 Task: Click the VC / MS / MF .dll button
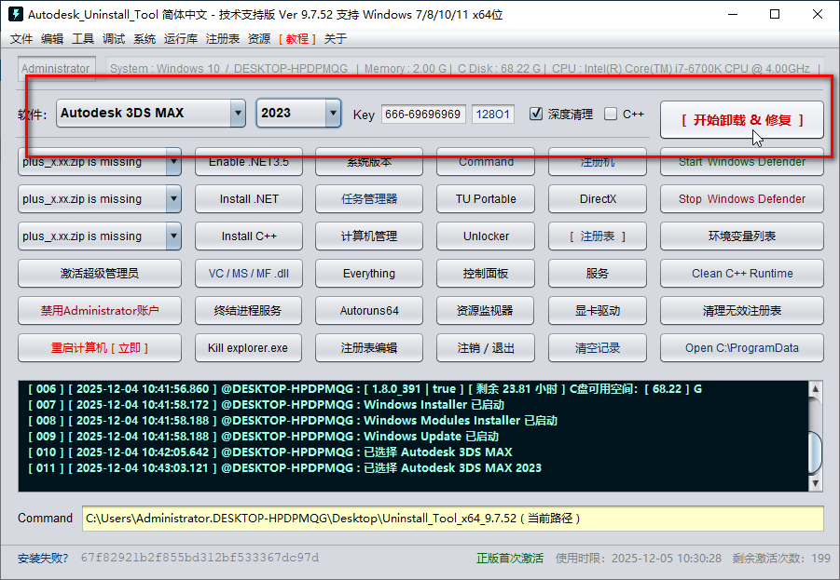[x=249, y=274]
